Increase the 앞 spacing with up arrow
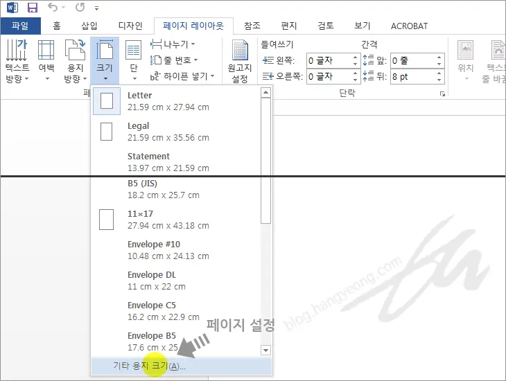This screenshot has height=381, width=506. 439,57
